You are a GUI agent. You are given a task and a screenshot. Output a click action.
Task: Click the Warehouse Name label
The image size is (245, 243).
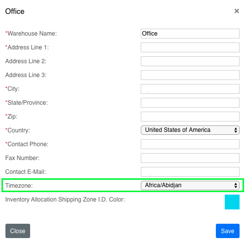tap(31, 34)
